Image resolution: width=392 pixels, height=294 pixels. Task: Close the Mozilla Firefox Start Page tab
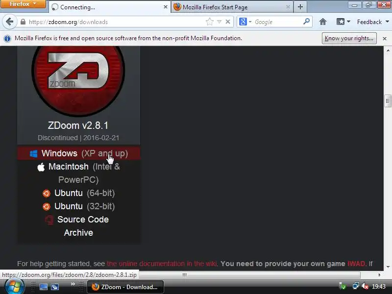[288, 7]
